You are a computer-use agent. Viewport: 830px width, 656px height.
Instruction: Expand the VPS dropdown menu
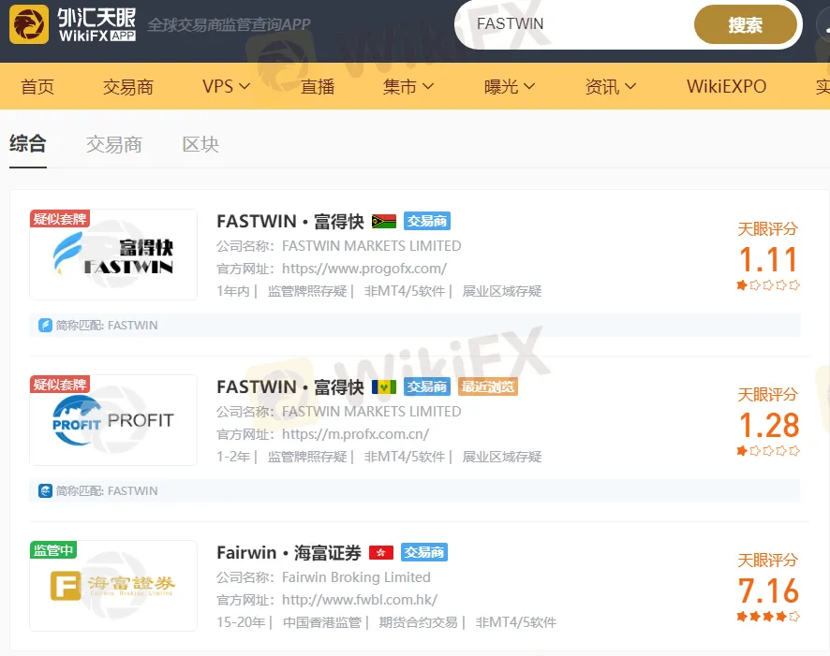226,86
